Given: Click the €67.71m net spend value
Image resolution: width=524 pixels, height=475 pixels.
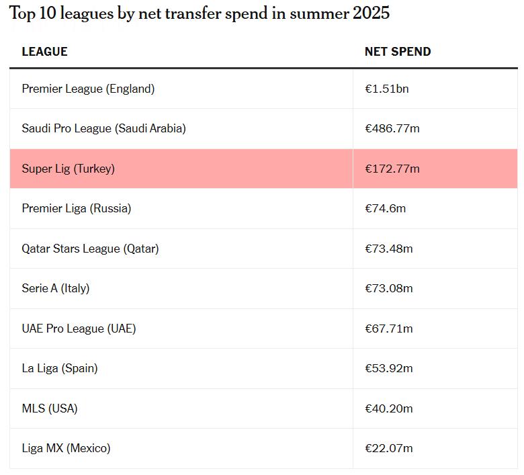Looking at the screenshot, I should click(388, 329).
